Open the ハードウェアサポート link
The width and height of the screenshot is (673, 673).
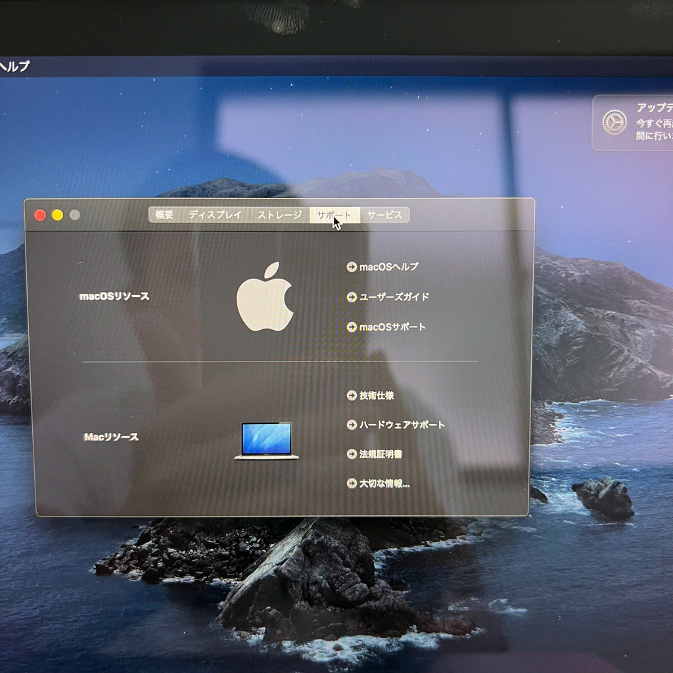[402, 425]
